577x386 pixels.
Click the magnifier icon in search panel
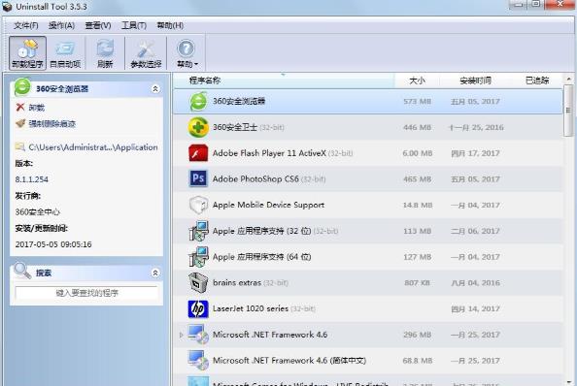(22, 272)
